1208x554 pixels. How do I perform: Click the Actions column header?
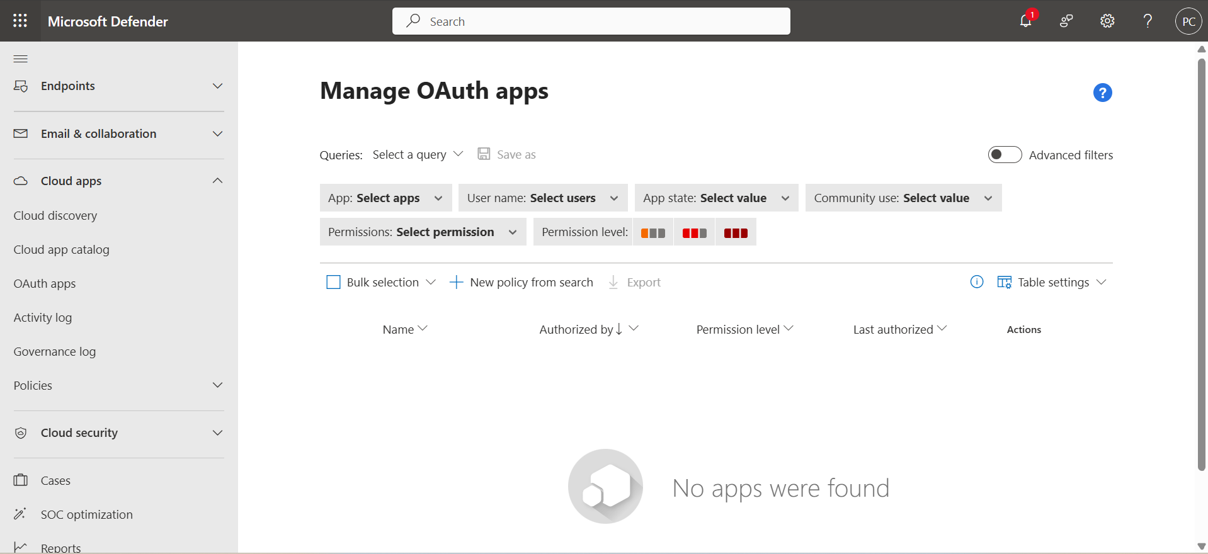(1024, 329)
